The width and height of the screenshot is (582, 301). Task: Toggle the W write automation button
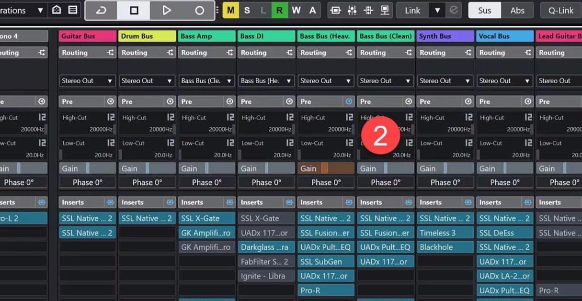(296, 10)
